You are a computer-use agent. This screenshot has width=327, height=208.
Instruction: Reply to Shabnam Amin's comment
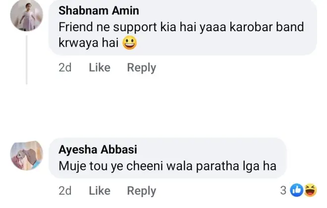(x=141, y=68)
